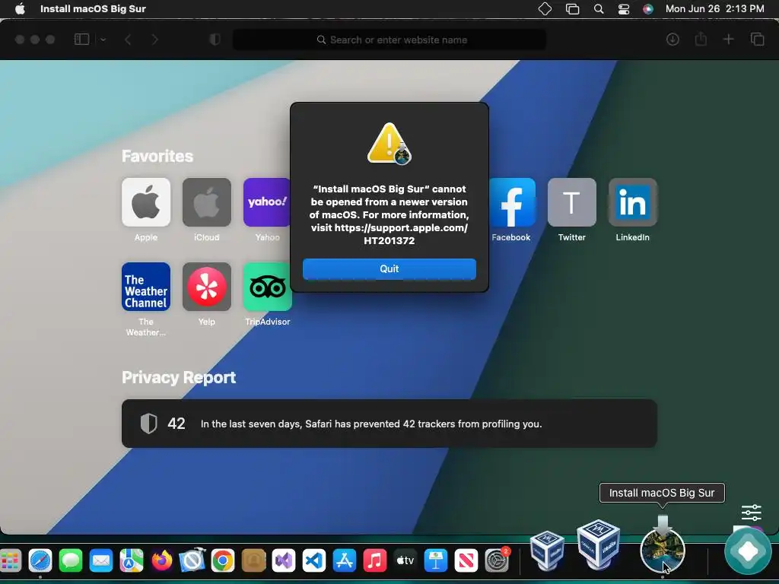The height and width of the screenshot is (584, 779).
Task: Open a new Safari tab
Action: pyautogui.click(x=728, y=40)
